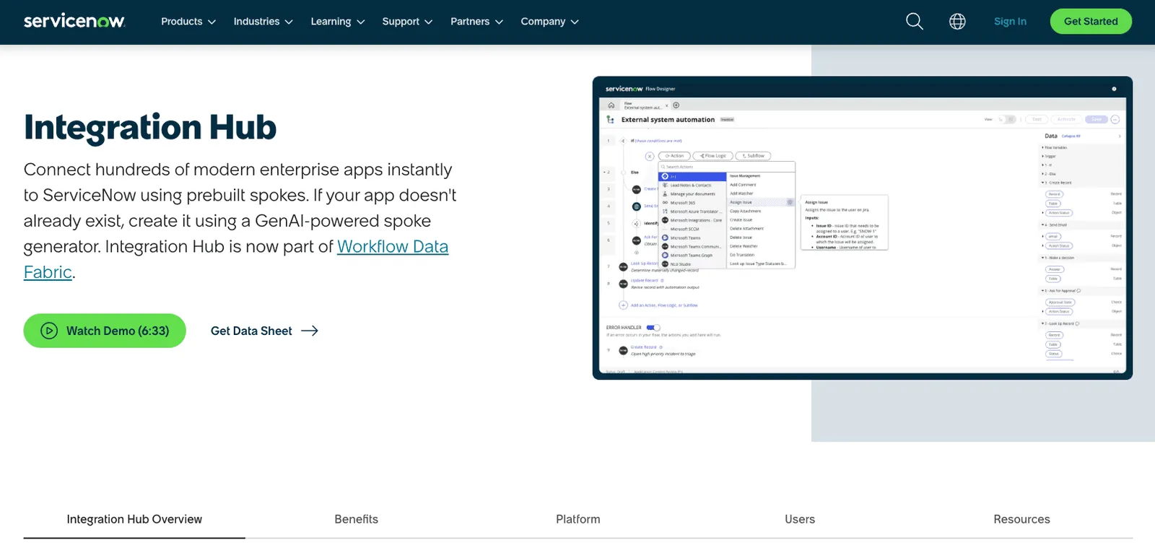Select the Platform tab

[578, 520]
